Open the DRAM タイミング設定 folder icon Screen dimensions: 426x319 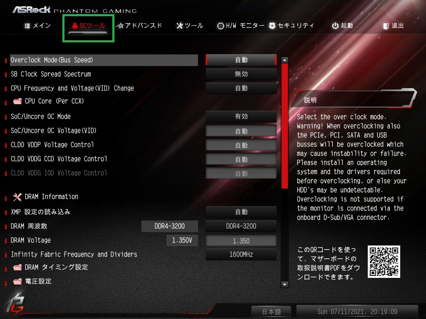pos(17,267)
